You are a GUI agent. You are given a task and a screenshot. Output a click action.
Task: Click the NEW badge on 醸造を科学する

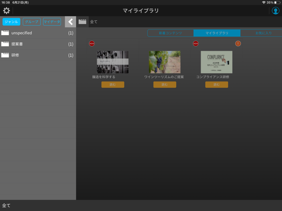92,44
